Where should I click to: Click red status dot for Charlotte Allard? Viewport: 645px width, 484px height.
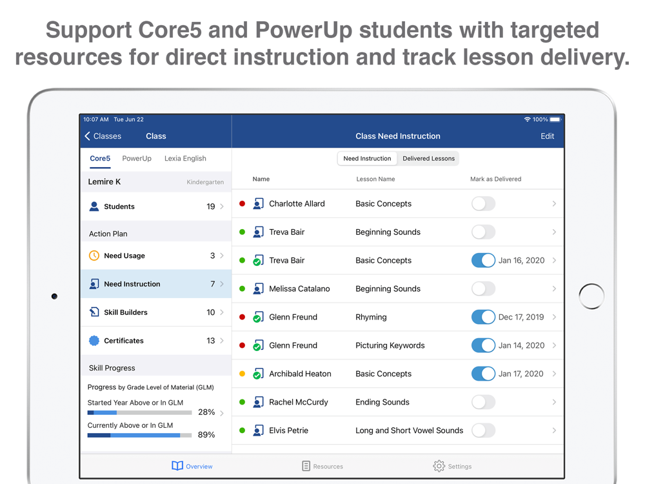tap(243, 204)
